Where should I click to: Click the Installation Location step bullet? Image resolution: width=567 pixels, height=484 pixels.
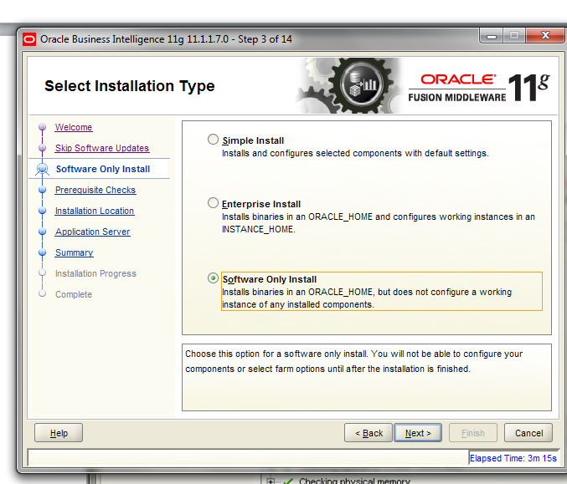coord(43,211)
